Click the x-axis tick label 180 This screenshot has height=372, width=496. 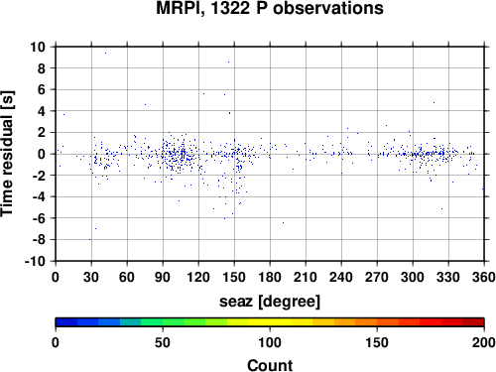tap(270, 277)
